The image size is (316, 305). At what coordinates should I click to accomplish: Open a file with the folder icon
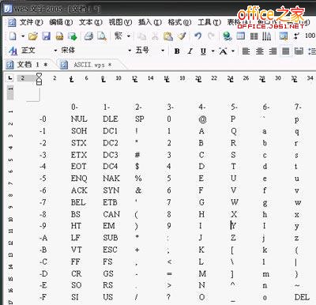point(33,36)
